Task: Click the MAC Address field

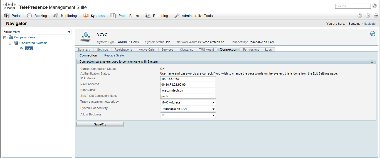Action: [188, 85]
